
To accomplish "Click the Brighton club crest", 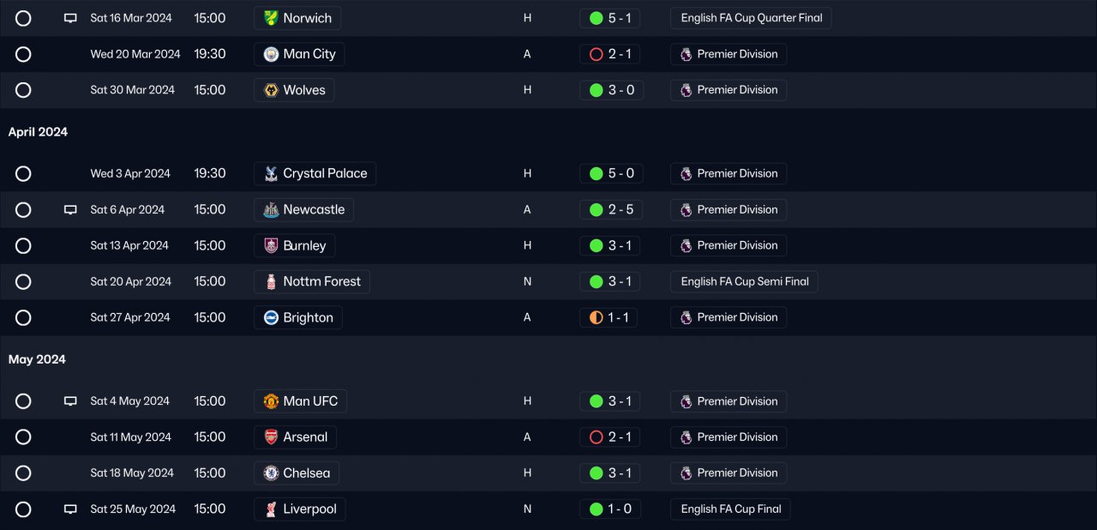I will (x=271, y=317).
